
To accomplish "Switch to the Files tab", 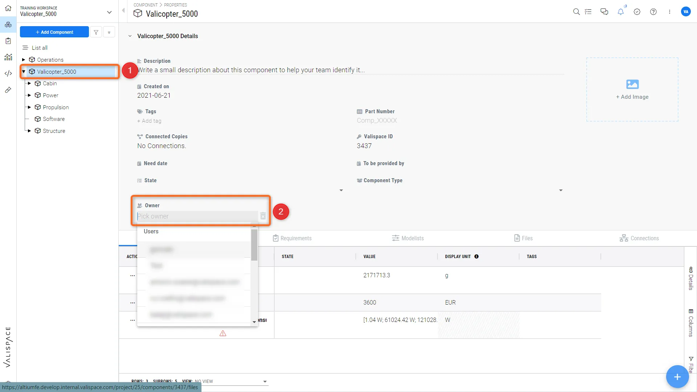I will click(523, 238).
